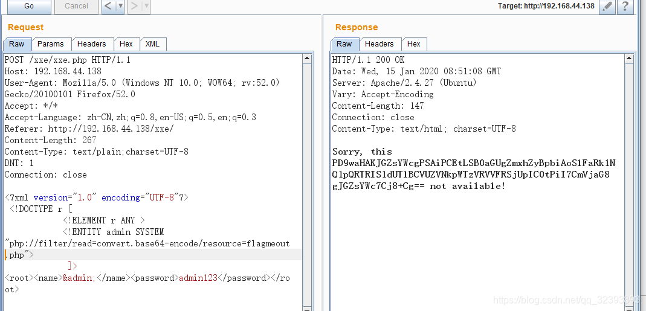Click the <!DOCTYPE r [ line

click(x=40, y=210)
